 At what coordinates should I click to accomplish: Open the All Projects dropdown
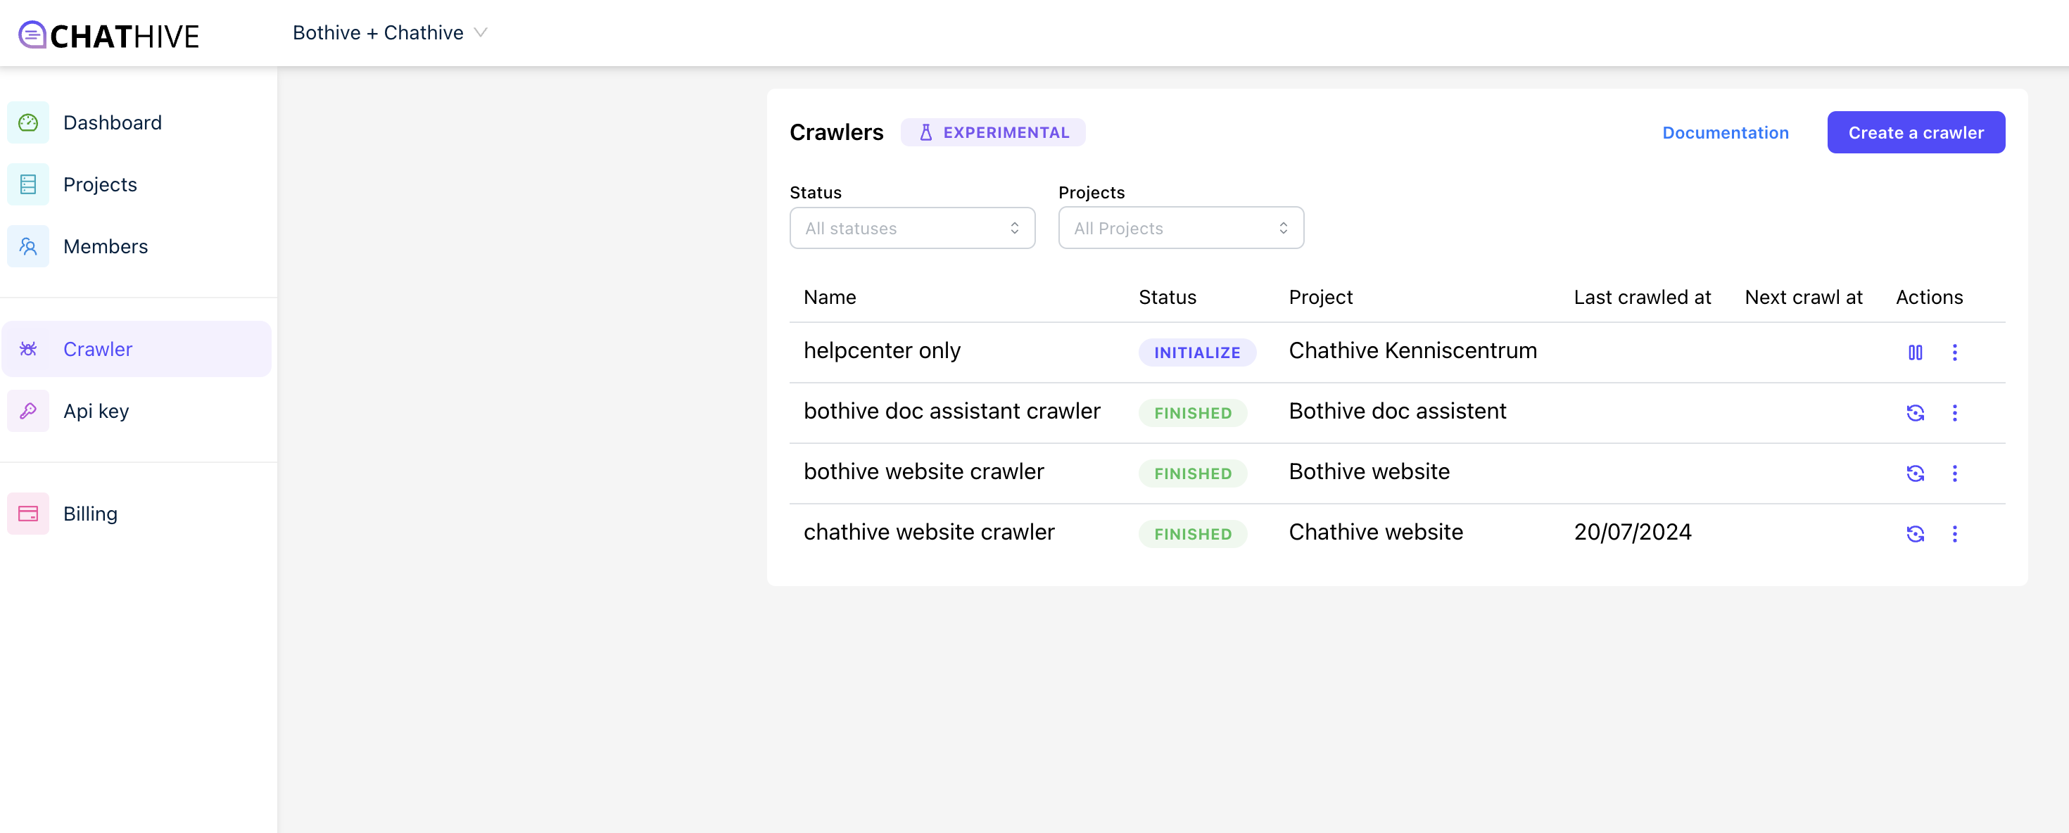pyautogui.click(x=1181, y=228)
